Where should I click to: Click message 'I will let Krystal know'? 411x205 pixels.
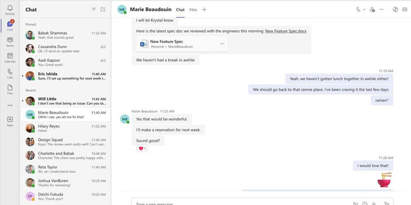pyautogui.click(x=155, y=20)
